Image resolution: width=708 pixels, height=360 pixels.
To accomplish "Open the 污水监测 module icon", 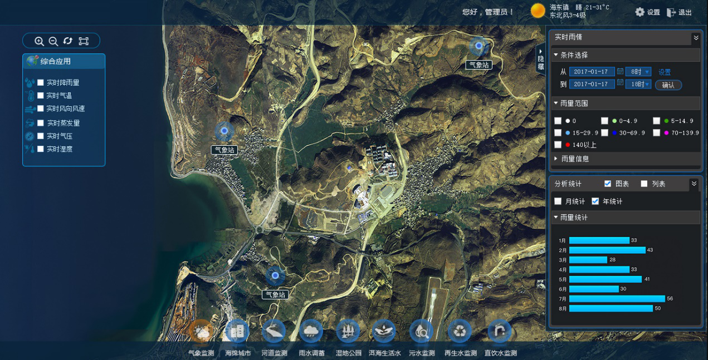I will (x=421, y=332).
